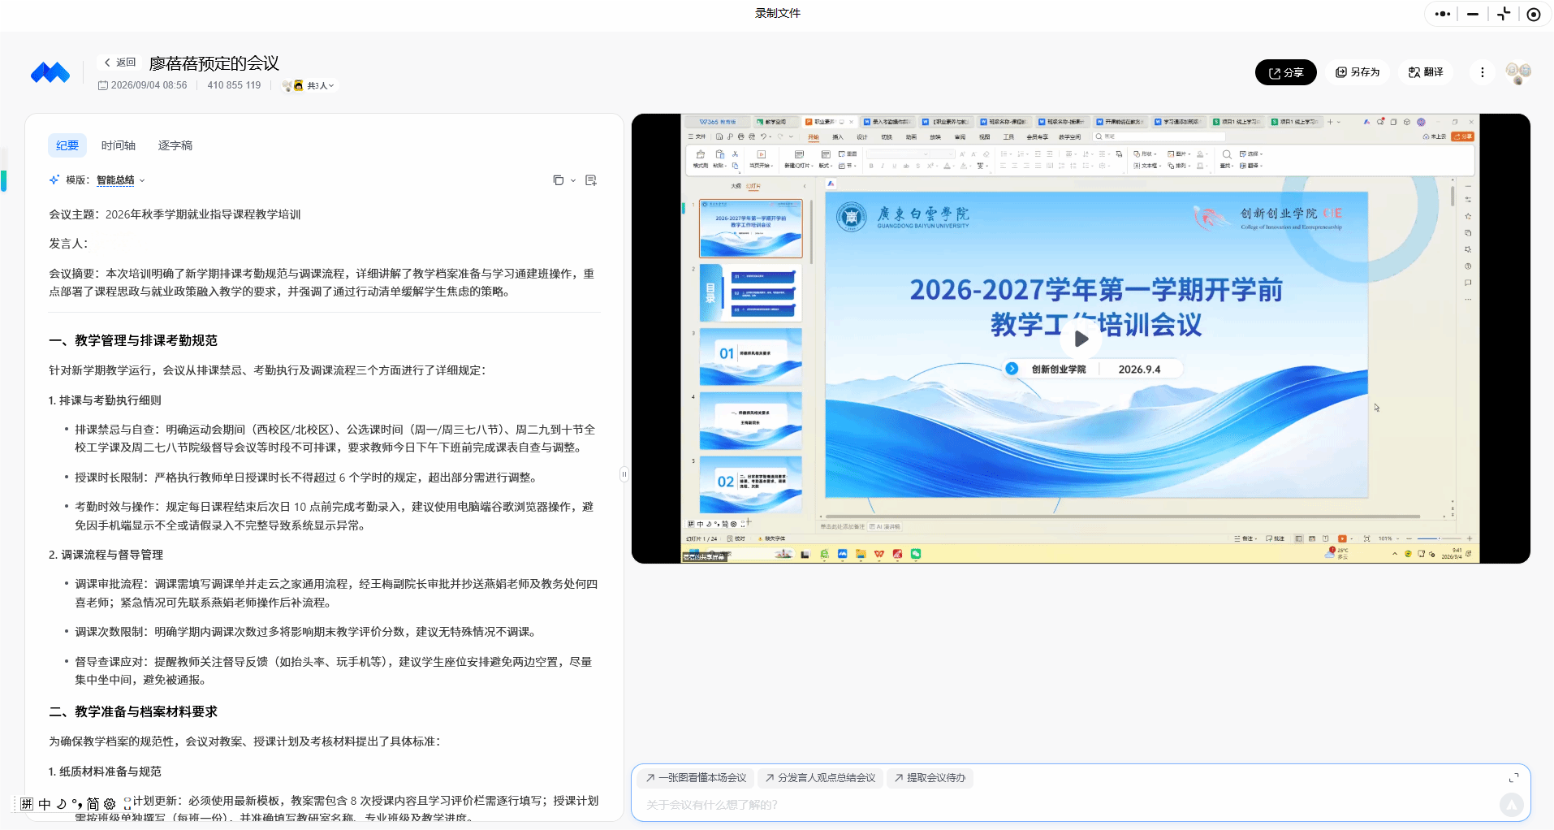Expand the 智能总结 template dropdown
This screenshot has height=830, width=1554.
[120, 180]
